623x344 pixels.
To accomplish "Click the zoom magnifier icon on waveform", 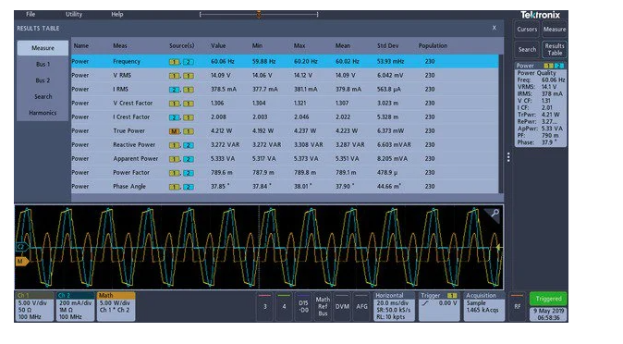I will [x=495, y=214].
